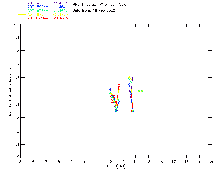The height and width of the screenshot is (175, 218).
Task: Click the yellow triangle marker near 1.6
Action: pos(129,77)
